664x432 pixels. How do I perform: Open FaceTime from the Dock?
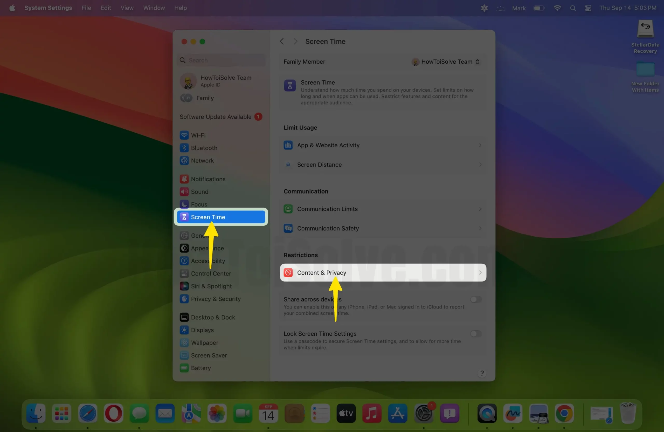tap(243, 413)
